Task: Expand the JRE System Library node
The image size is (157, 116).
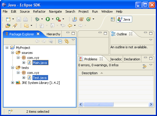Action: [12, 82]
